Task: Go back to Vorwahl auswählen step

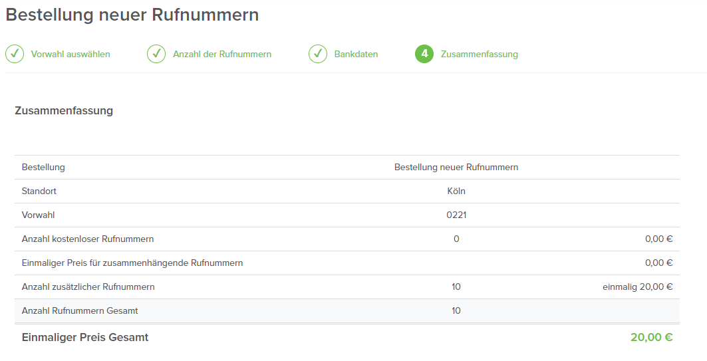Action: pos(71,54)
